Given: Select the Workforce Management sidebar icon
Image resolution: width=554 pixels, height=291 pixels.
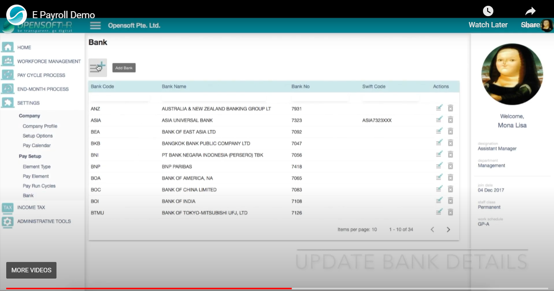Looking at the screenshot, I should tap(7, 61).
